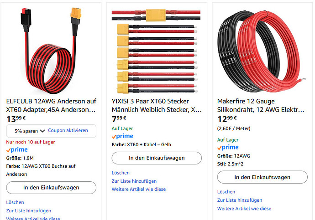315x220 pixels.
Task: Open the Makerfire silicone wire product image
Action: (262, 49)
